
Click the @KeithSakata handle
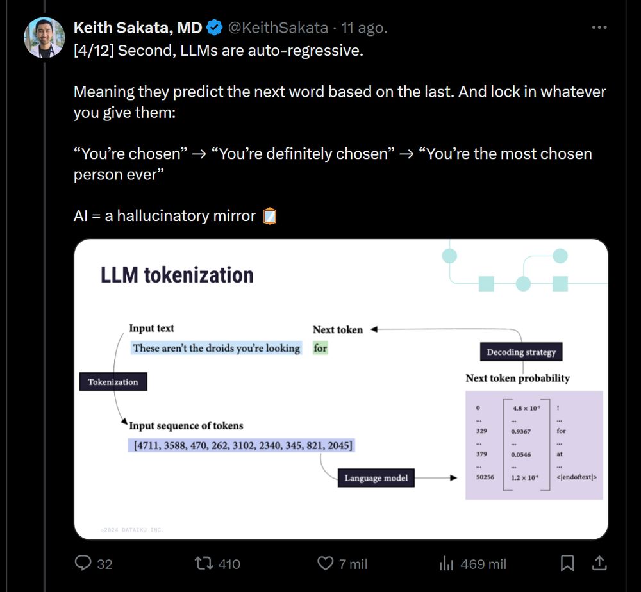(278, 28)
